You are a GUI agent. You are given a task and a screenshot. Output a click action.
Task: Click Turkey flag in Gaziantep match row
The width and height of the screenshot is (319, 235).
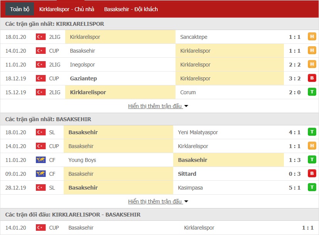pyautogui.click(x=41, y=78)
